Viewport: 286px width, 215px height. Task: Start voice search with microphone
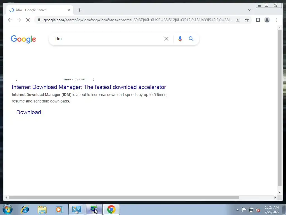(x=180, y=39)
